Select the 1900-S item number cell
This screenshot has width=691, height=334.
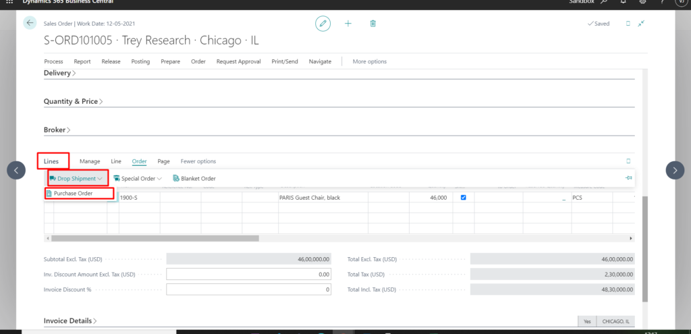pos(139,198)
